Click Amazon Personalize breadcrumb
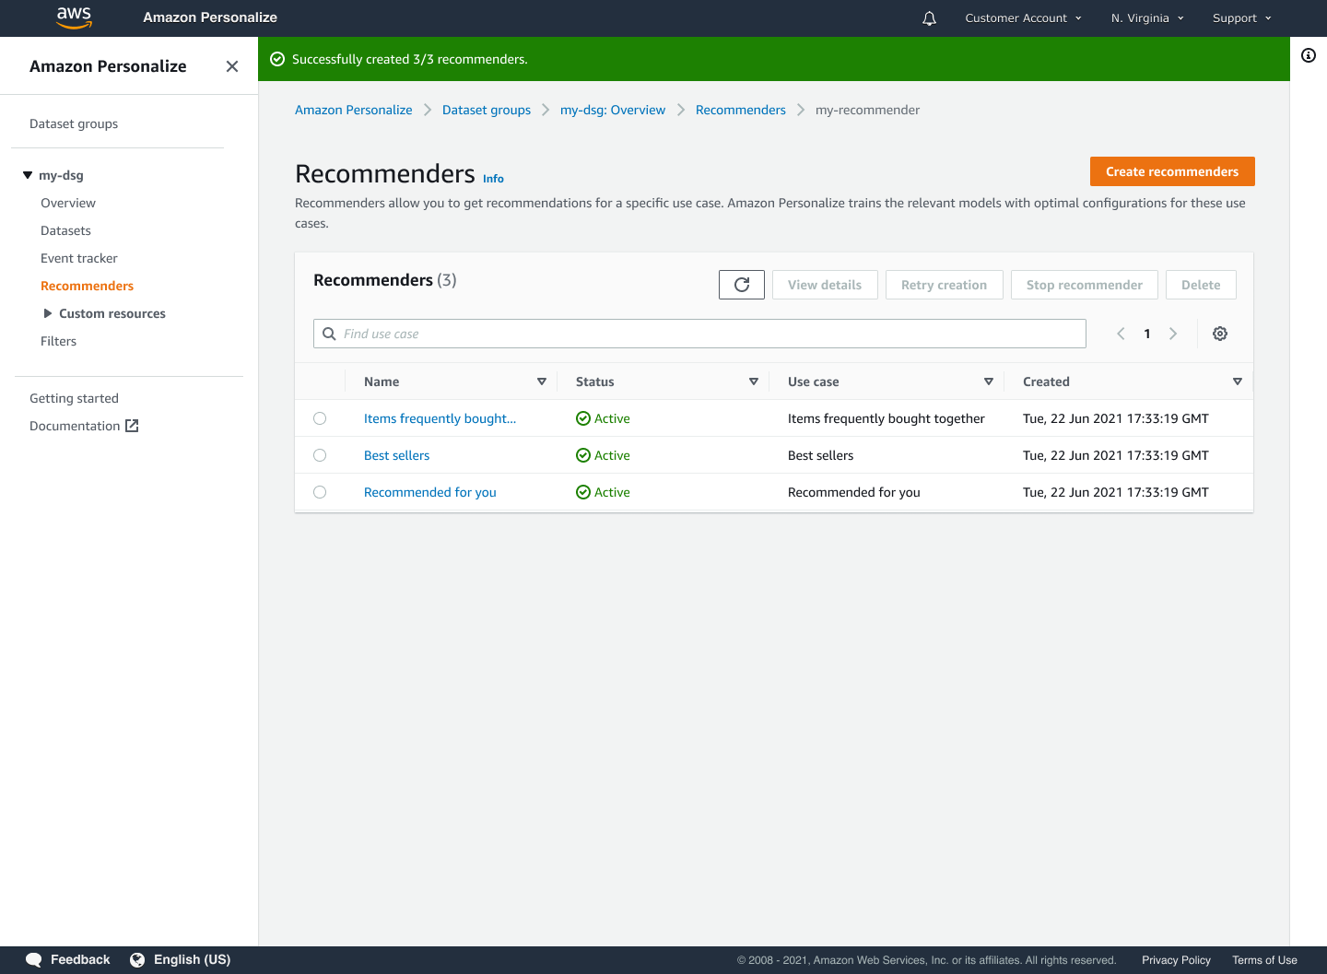 click(x=353, y=110)
